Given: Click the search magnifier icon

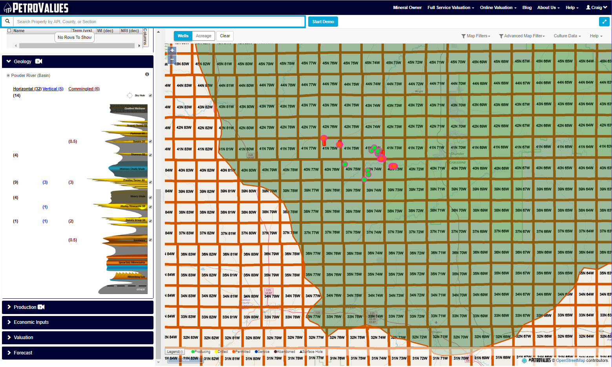Looking at the screenshot, I should [x=7, y=22].
